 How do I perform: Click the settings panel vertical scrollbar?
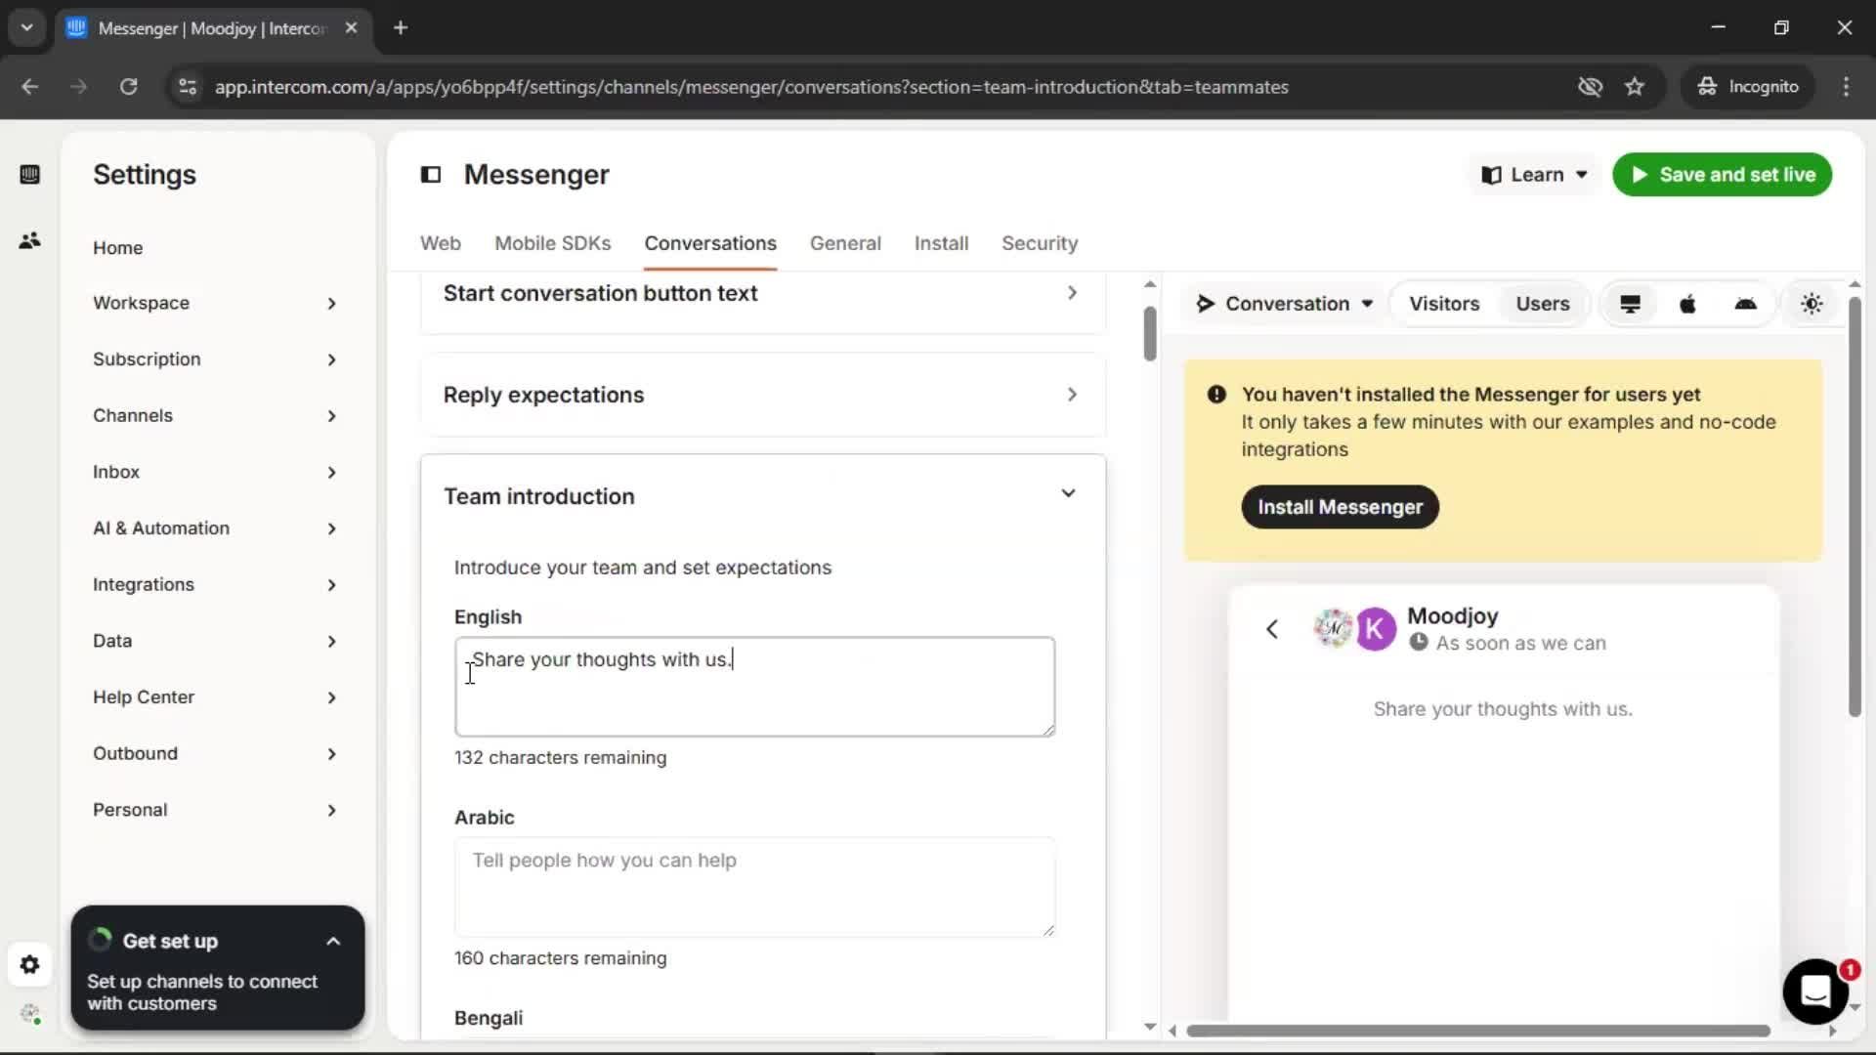coord(1150,334)
